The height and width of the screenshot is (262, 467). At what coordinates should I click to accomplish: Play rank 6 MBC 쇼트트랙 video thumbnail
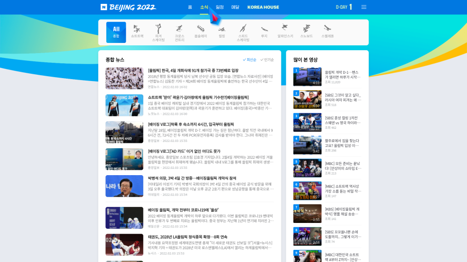pos(307,191)
